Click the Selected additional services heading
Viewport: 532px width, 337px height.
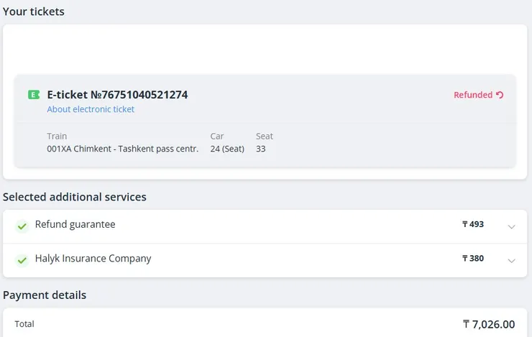(75, 197)
